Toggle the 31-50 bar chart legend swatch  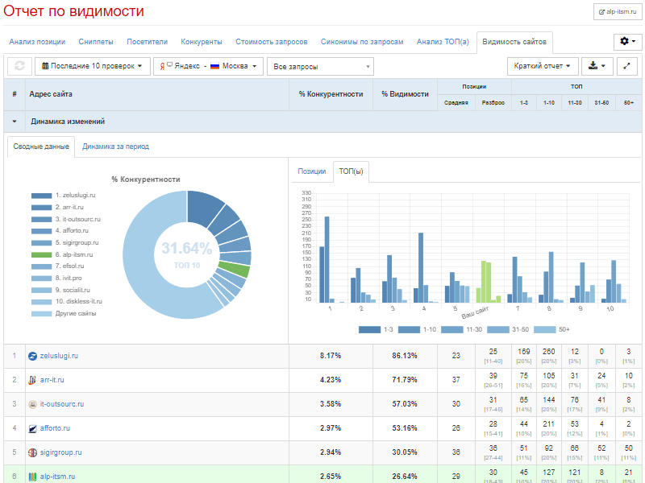click(x=497, y=330)
